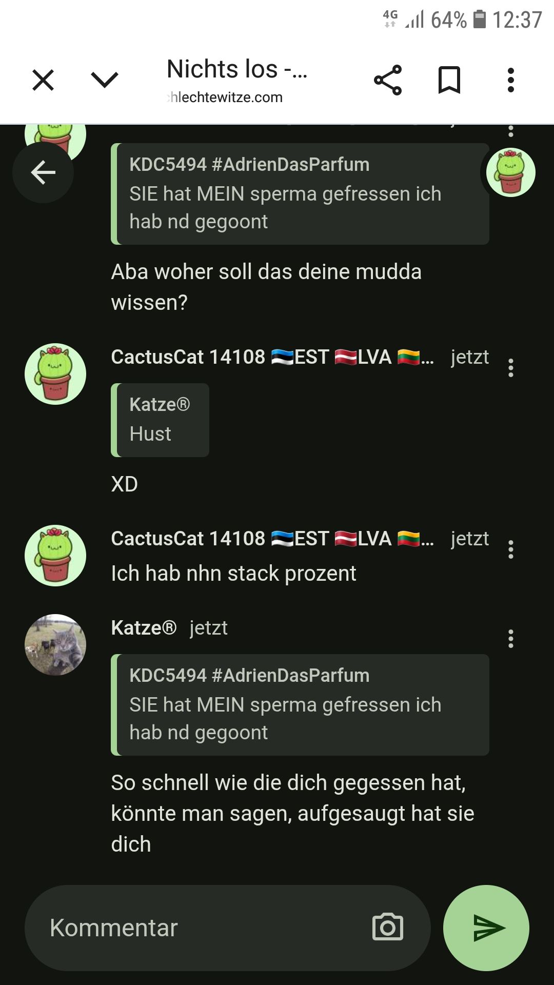Open the Katze® username link
Viewport: 554px width, 985px height.
[x=144, y=627]
